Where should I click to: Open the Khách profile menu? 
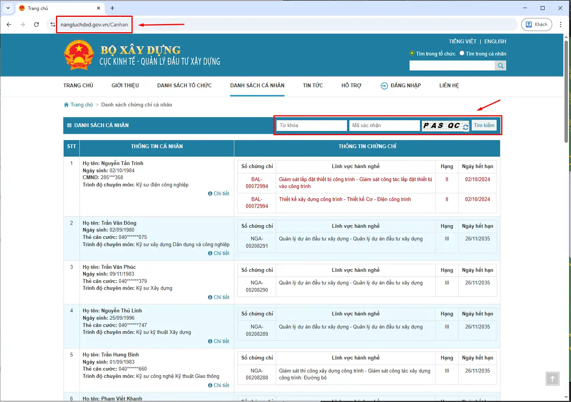pos(536,25)
